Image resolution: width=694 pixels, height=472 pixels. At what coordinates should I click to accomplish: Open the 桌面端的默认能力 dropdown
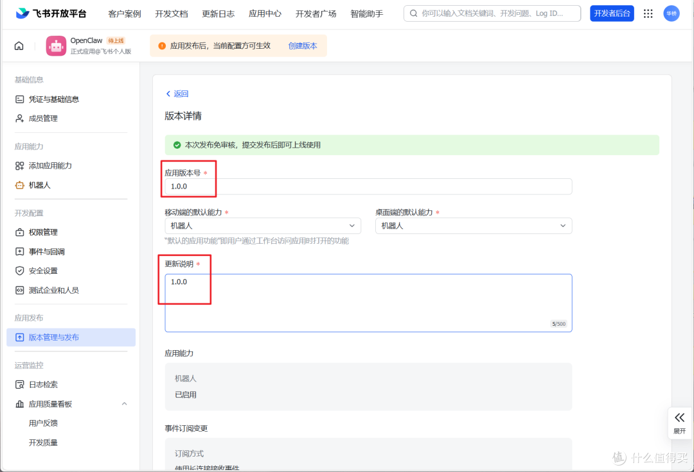474,226
